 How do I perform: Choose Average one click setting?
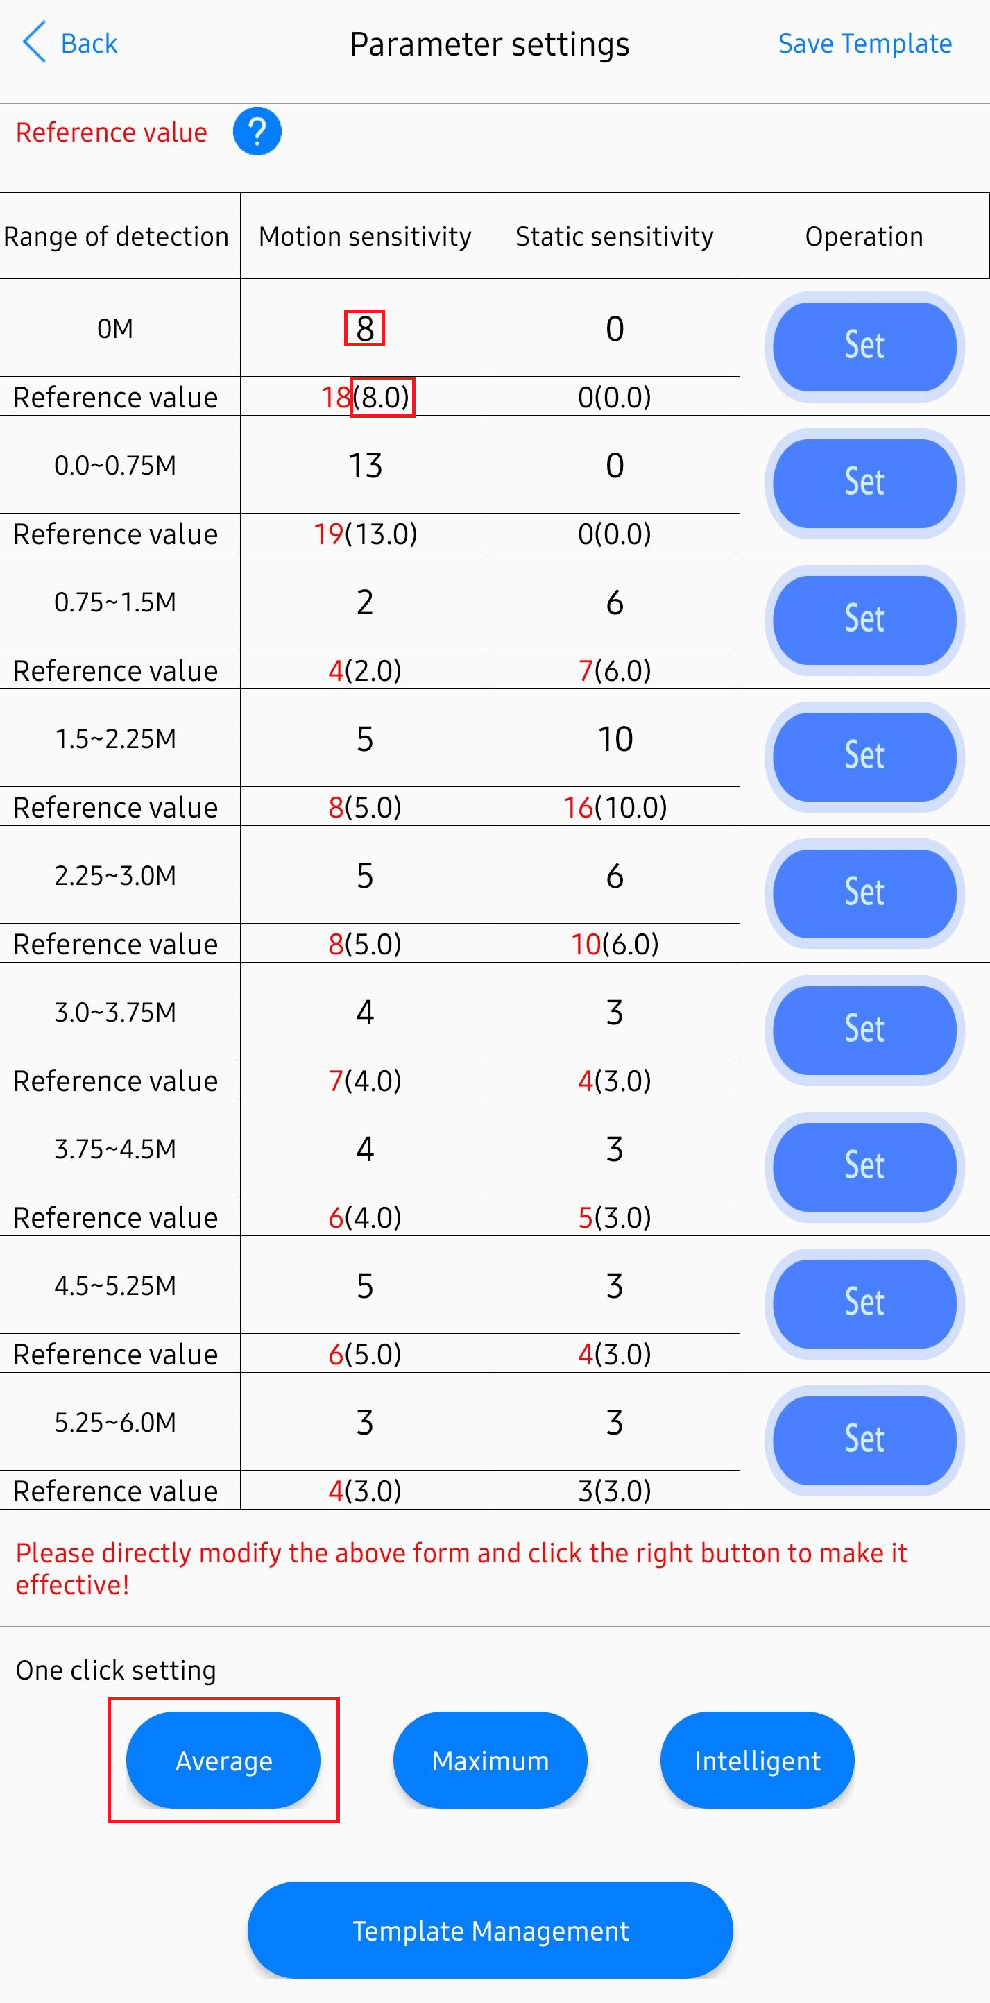[224, 1760]
